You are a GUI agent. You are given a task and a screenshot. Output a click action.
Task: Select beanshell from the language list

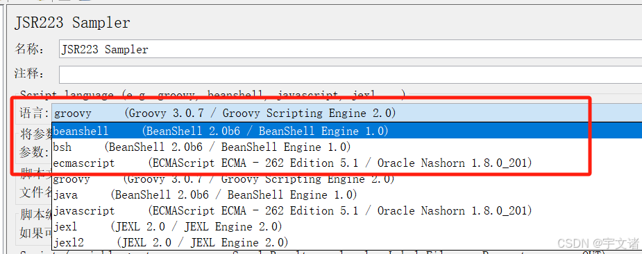[x=347, y=131]
